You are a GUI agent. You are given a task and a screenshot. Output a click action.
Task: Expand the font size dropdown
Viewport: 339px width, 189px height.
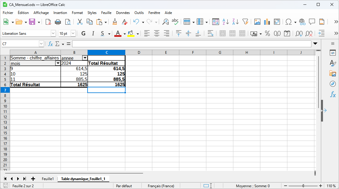click(x=73, y=34)
